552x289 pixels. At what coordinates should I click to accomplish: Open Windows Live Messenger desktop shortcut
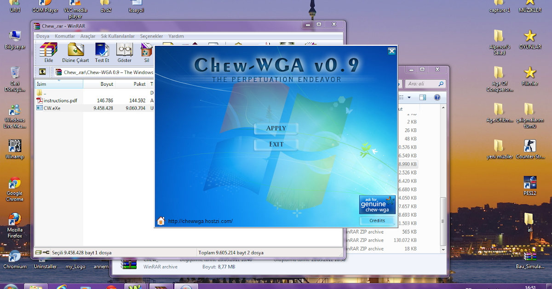coord(15,117)
